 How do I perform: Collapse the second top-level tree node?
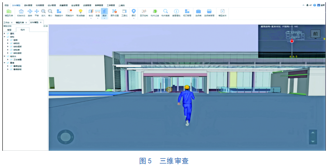click(x=5, y=37)
